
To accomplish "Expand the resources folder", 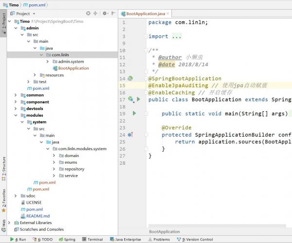I will [x=35, y=75].
